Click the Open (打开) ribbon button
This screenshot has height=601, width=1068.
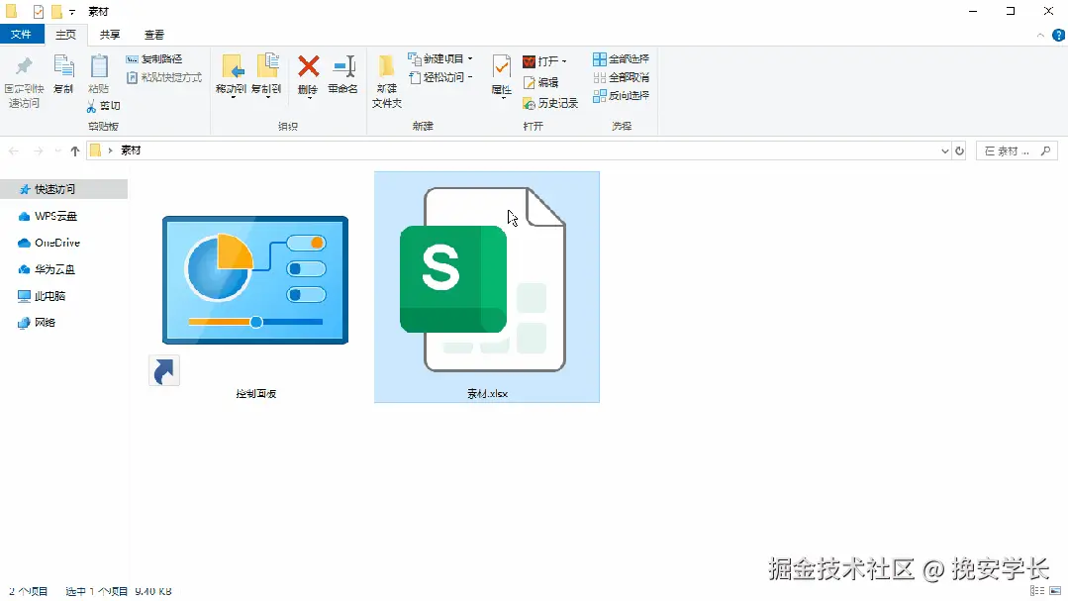[x=544, y=61]
